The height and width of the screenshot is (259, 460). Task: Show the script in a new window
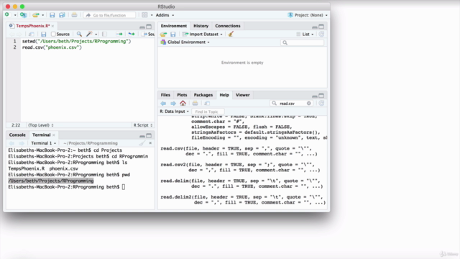pos(32,34)
